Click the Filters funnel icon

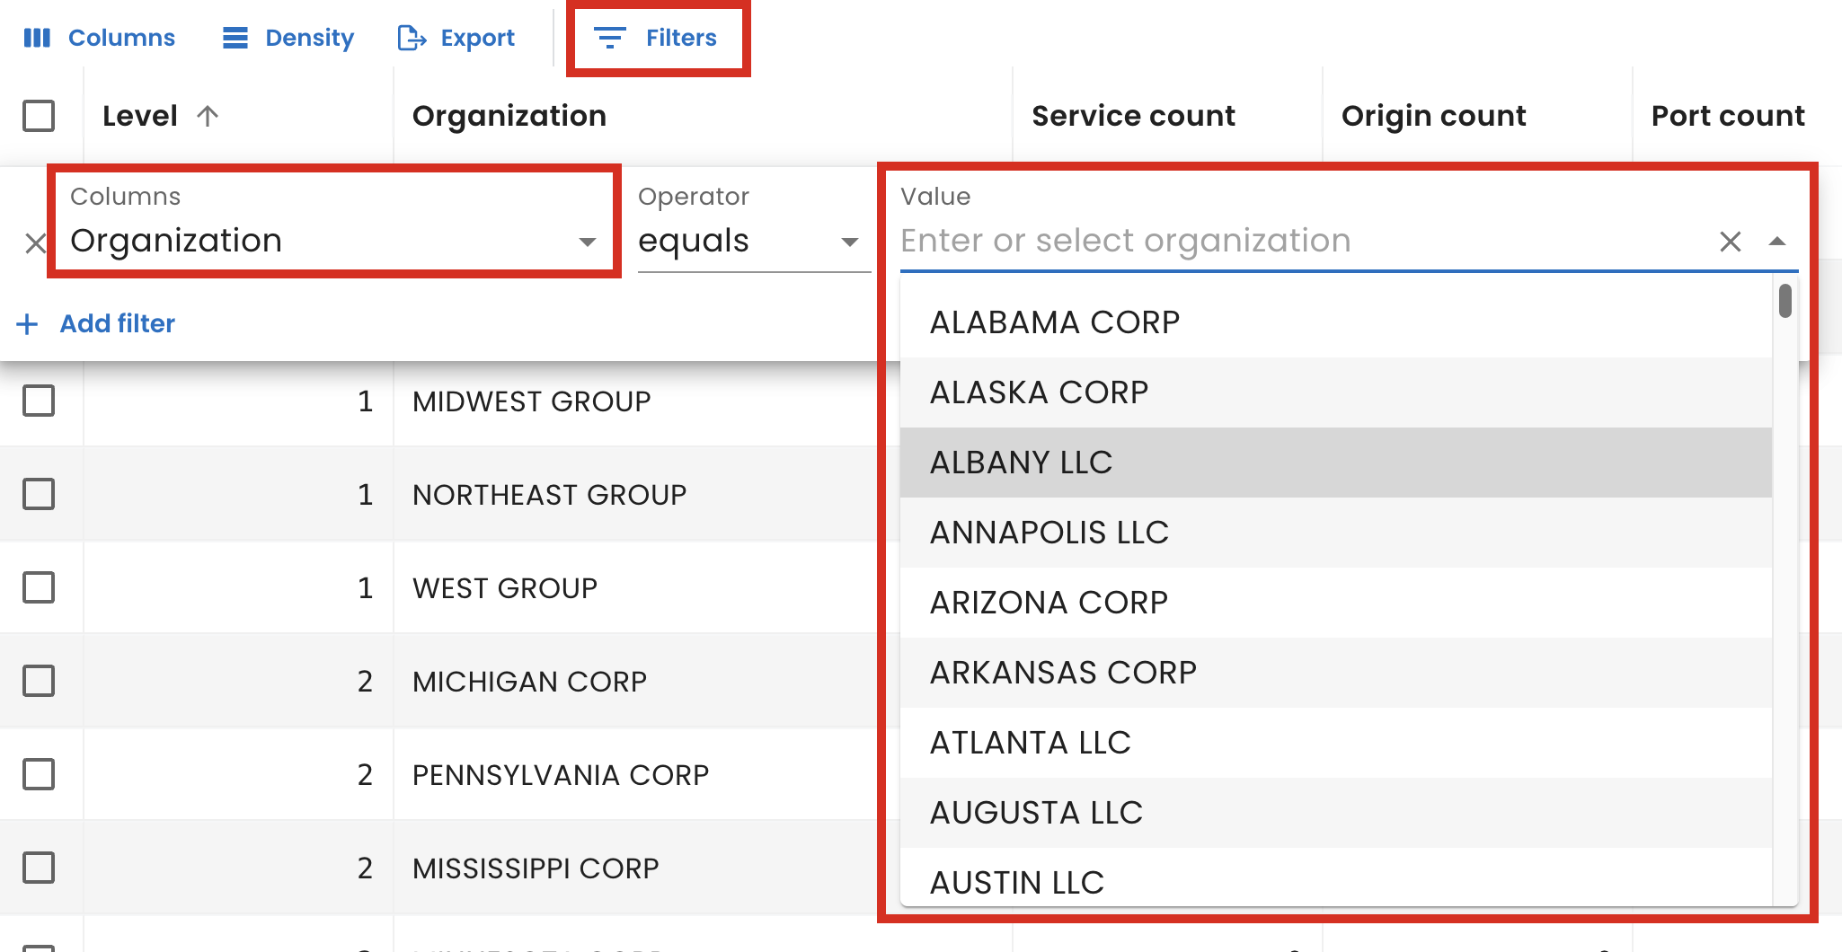tap(610, 38)
